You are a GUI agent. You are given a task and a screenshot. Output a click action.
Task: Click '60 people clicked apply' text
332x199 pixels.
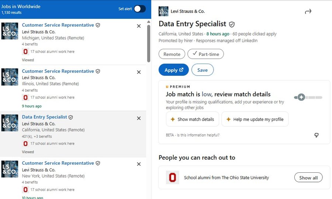pos(255,34)
